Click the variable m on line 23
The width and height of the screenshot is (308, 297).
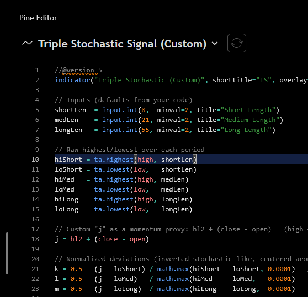pos(56,289)
